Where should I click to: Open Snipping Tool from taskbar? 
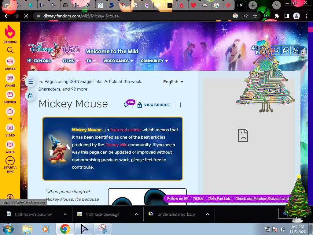pos(103,229)
